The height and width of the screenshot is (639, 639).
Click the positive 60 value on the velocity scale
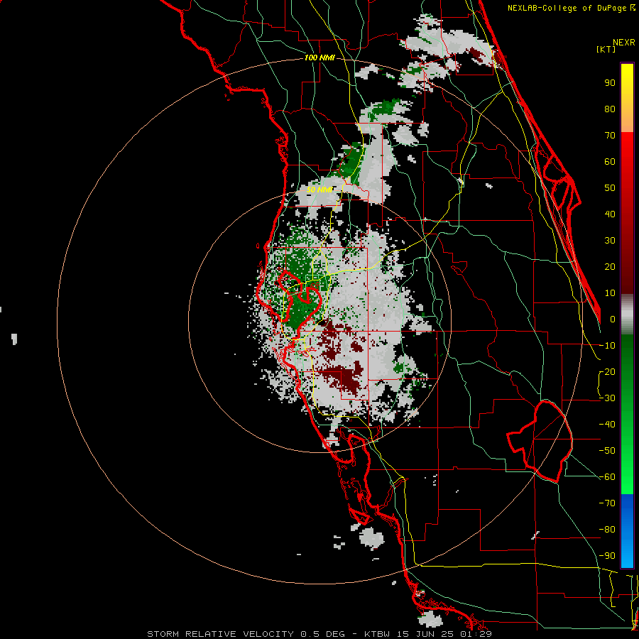[x=610, y=162]
